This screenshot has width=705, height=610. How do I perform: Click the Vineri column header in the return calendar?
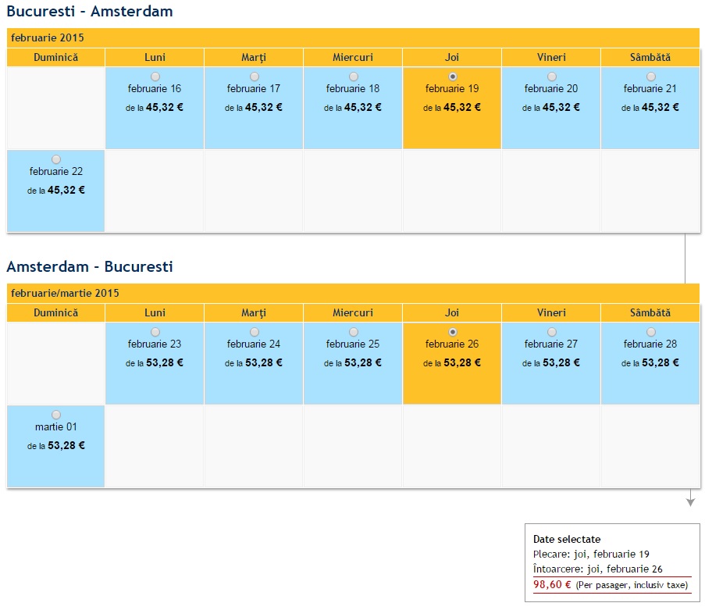coord(551,313)
